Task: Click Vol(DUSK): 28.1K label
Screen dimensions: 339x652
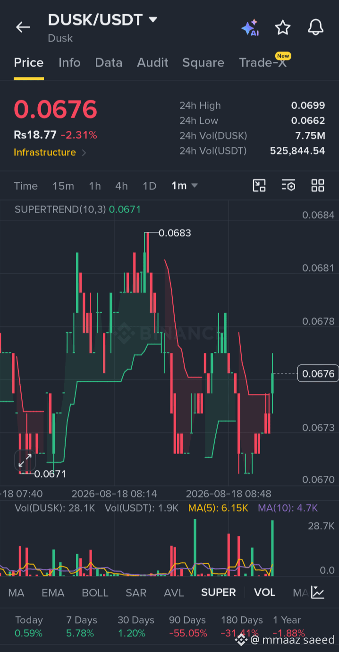Action: (55, 508)
